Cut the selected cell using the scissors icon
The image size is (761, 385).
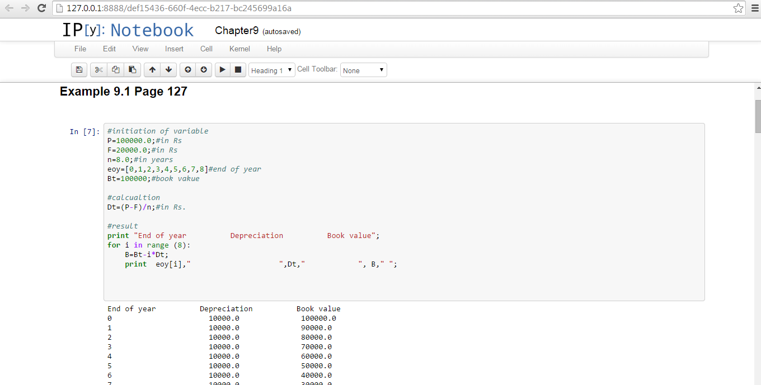[x=98, y=70]
